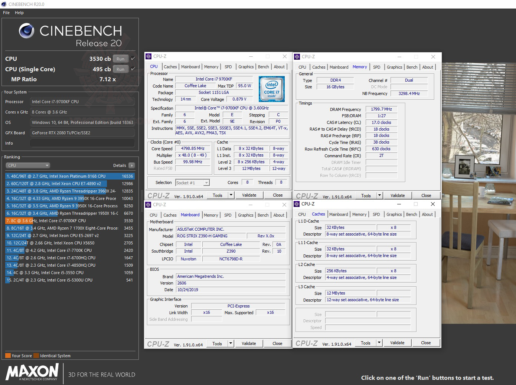Click Close button in Memory CPU-Z window
This screenshot has width=516, height=385.
pos(426,195)
